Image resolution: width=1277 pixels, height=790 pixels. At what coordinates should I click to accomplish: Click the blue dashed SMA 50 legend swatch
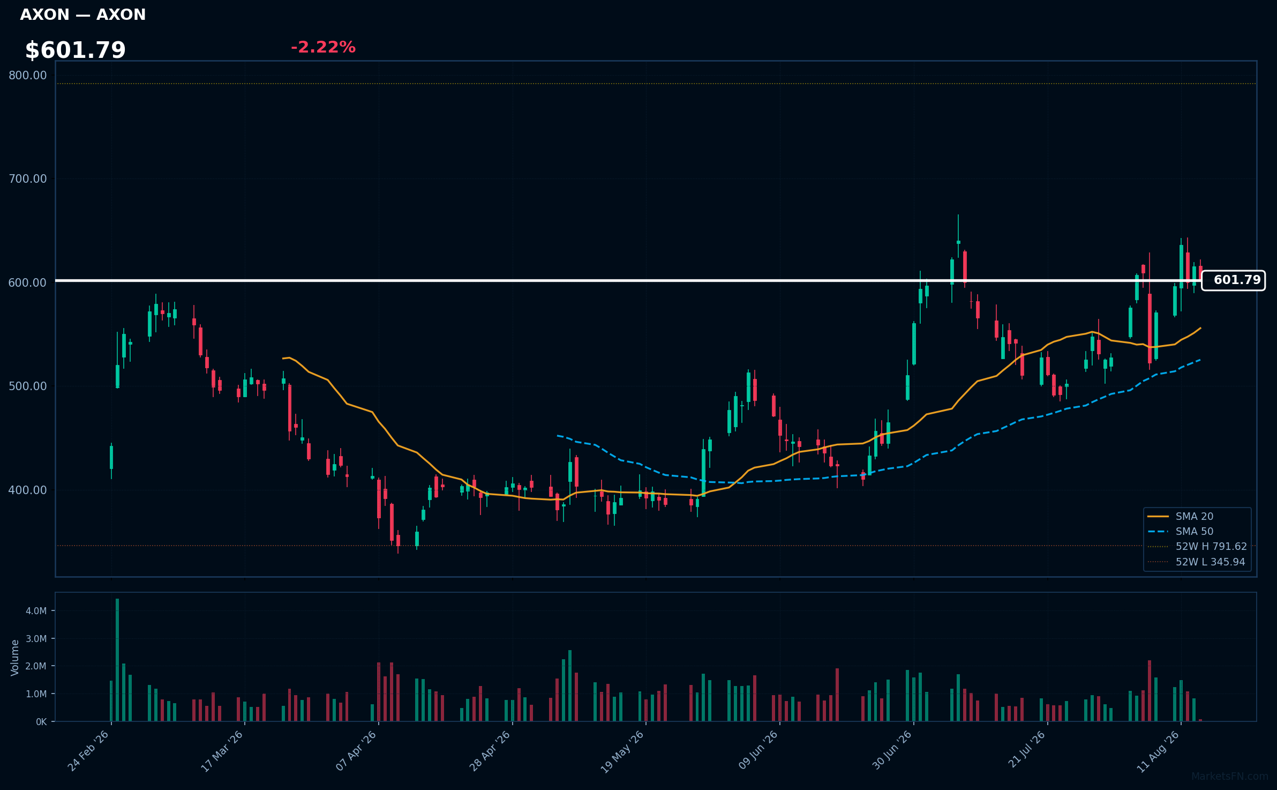[x=1158, y=532]
